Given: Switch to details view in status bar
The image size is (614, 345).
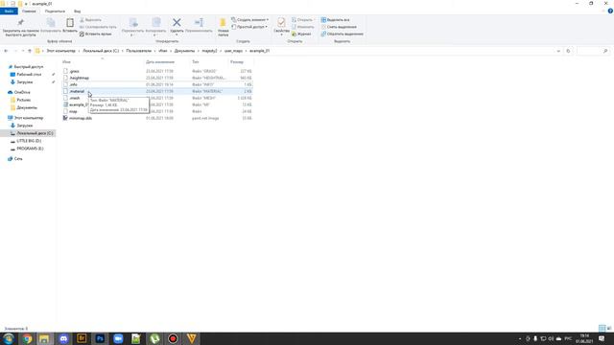Looking at the screenshot, I should click(x=602, y=328).
